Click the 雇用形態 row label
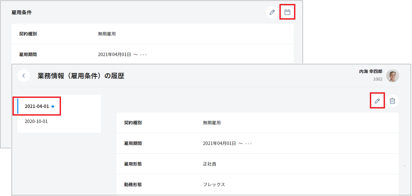Image resolution: width=412 pixels, height=196 pixels. click(133, 164)
